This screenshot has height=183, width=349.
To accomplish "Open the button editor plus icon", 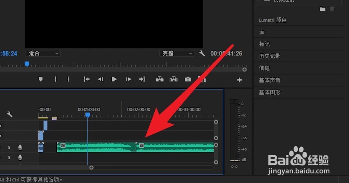I will pyautogui.click(x=239, y=80).
